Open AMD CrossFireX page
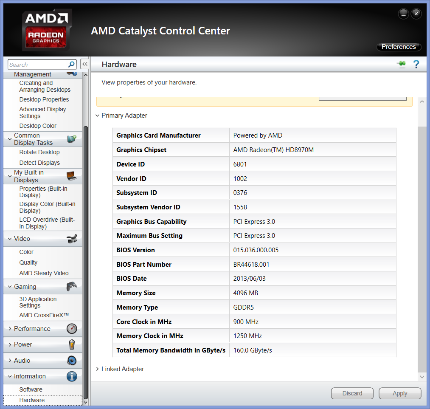430x409 pixels. pyautogui.click(x=44, y=315)
